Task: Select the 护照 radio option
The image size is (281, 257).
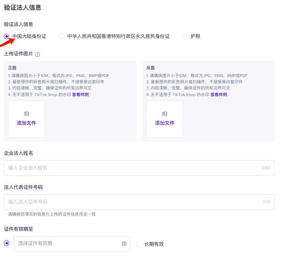Action: 185,36
